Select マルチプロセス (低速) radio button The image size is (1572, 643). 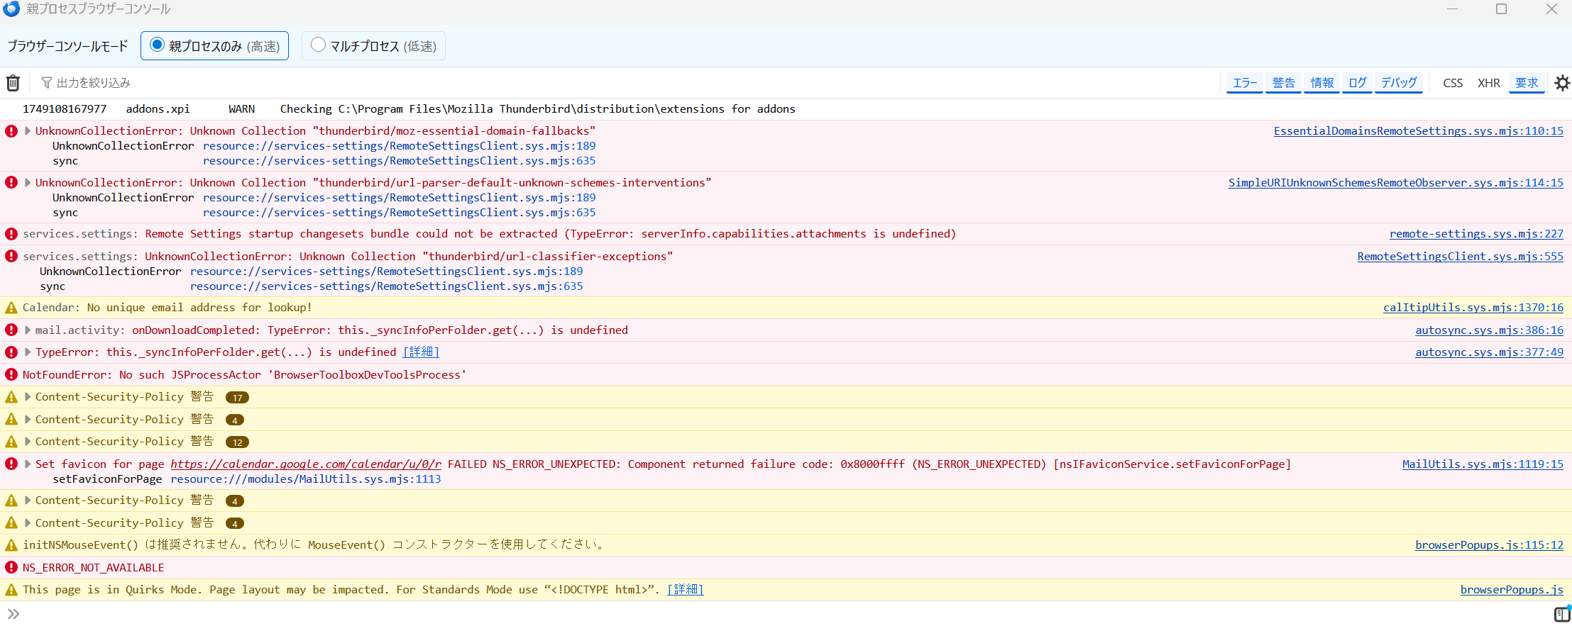[319, 45]
